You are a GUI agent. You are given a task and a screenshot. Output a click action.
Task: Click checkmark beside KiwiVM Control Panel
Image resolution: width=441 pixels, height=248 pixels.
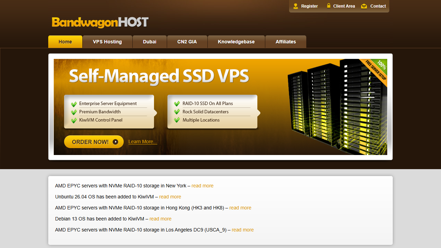point(74,121)
